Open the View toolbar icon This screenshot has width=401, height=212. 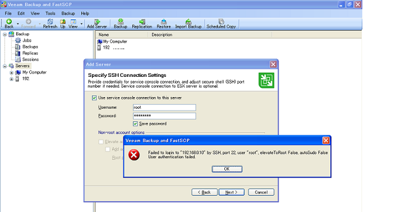[x=73, y=24]
